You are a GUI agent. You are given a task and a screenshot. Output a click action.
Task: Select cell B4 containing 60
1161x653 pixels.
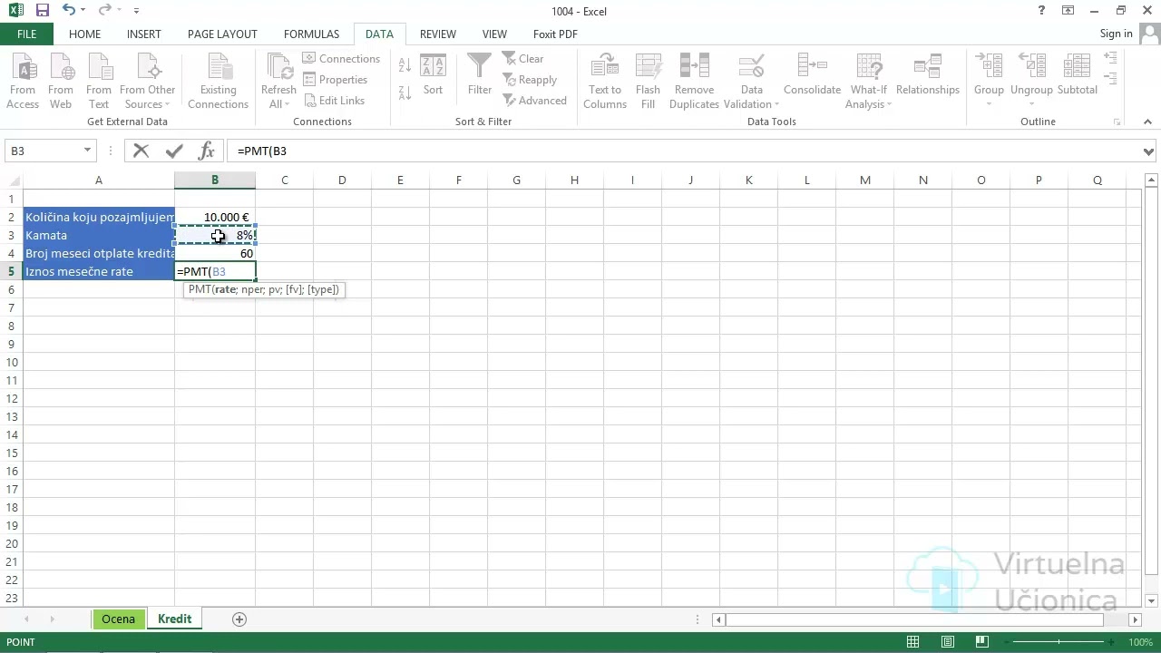215,253
